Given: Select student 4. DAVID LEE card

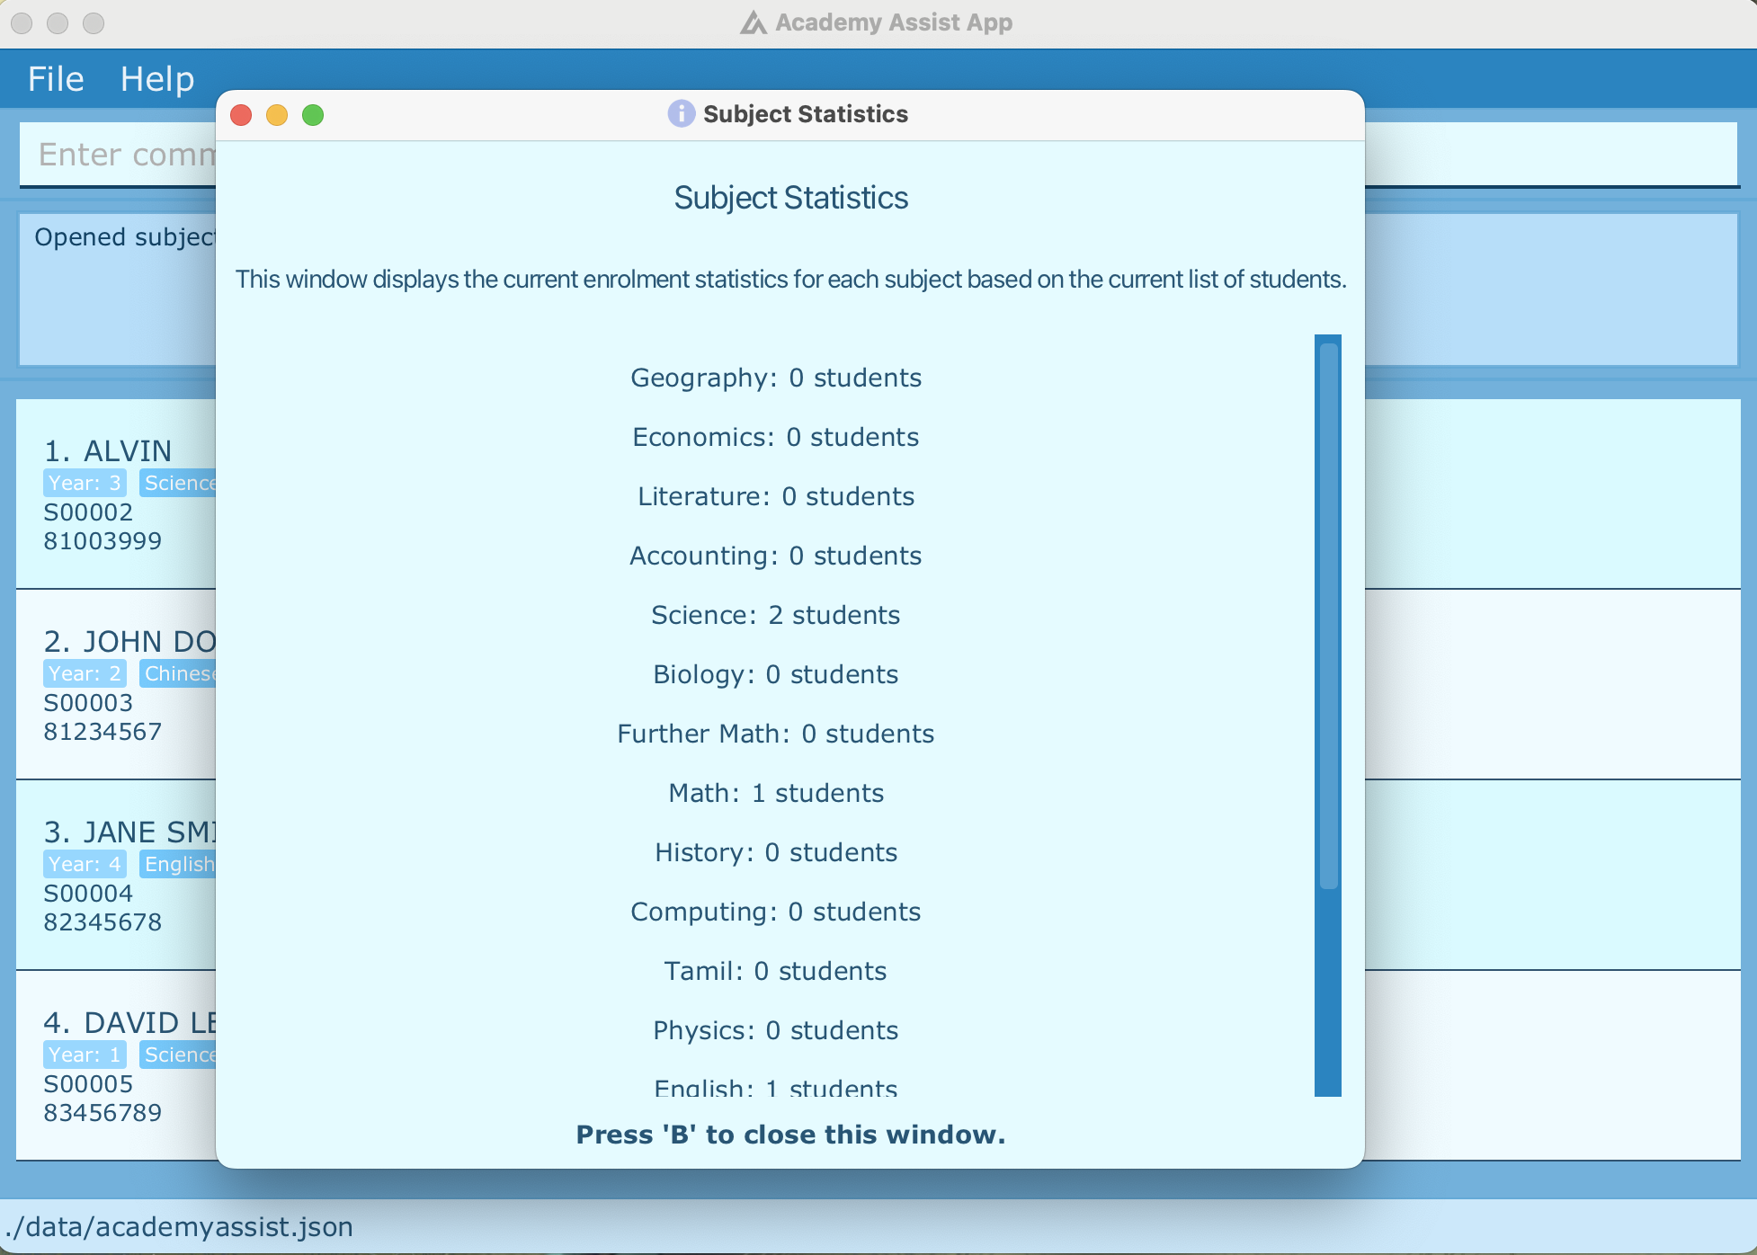Looking at the screenshot, I should pyautogui.click(x=116, y=1066).
